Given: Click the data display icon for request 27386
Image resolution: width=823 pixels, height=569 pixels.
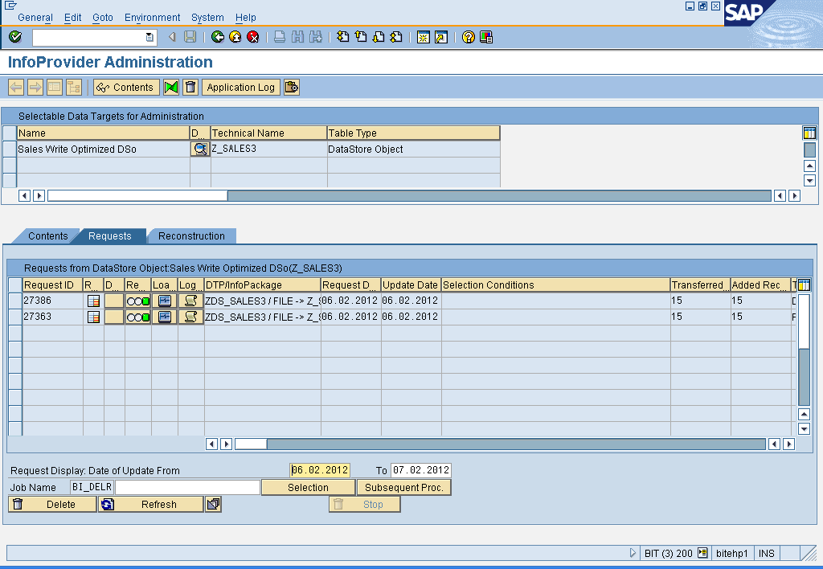Looking at the screenshot, I should pos(93,301).
